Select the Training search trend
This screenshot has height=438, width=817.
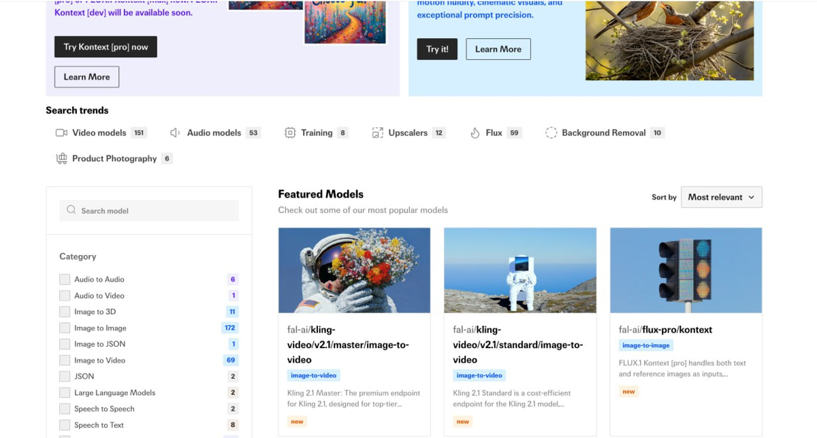click(316, 133)
